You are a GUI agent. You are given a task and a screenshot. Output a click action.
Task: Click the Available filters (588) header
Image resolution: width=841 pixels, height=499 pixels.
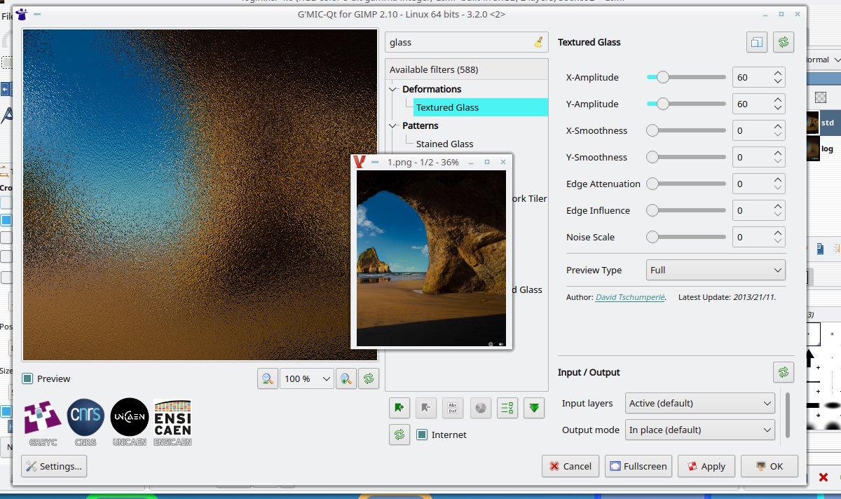coord(467,69)
